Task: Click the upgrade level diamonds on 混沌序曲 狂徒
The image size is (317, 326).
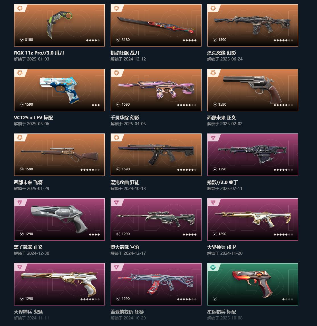Action: click(187, 170)
